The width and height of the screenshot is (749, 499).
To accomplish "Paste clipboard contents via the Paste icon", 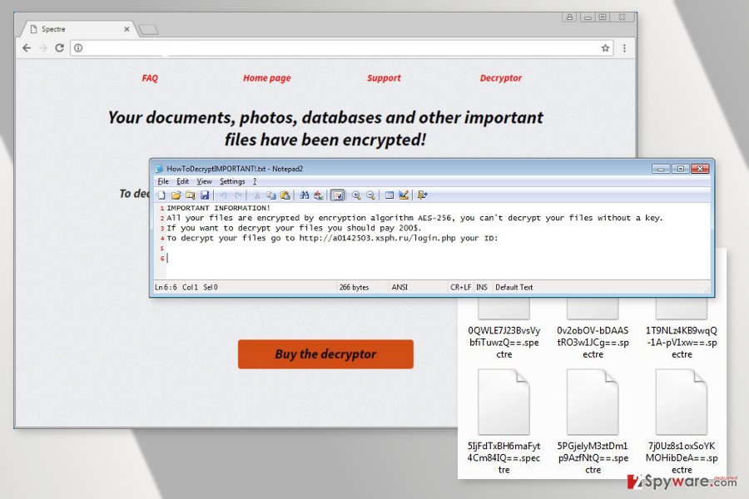I will pos(285,195).
